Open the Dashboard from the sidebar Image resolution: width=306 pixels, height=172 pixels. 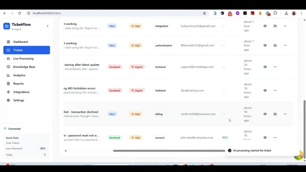(20, 42)
